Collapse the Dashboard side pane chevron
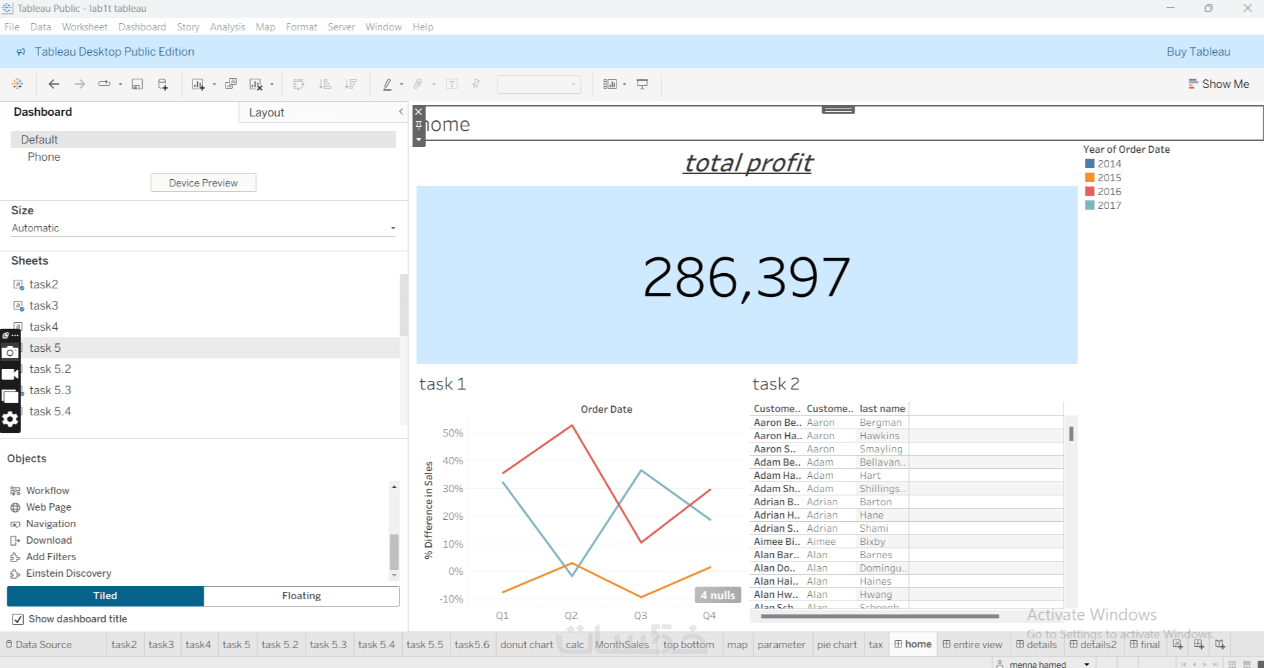 point(401,112)
